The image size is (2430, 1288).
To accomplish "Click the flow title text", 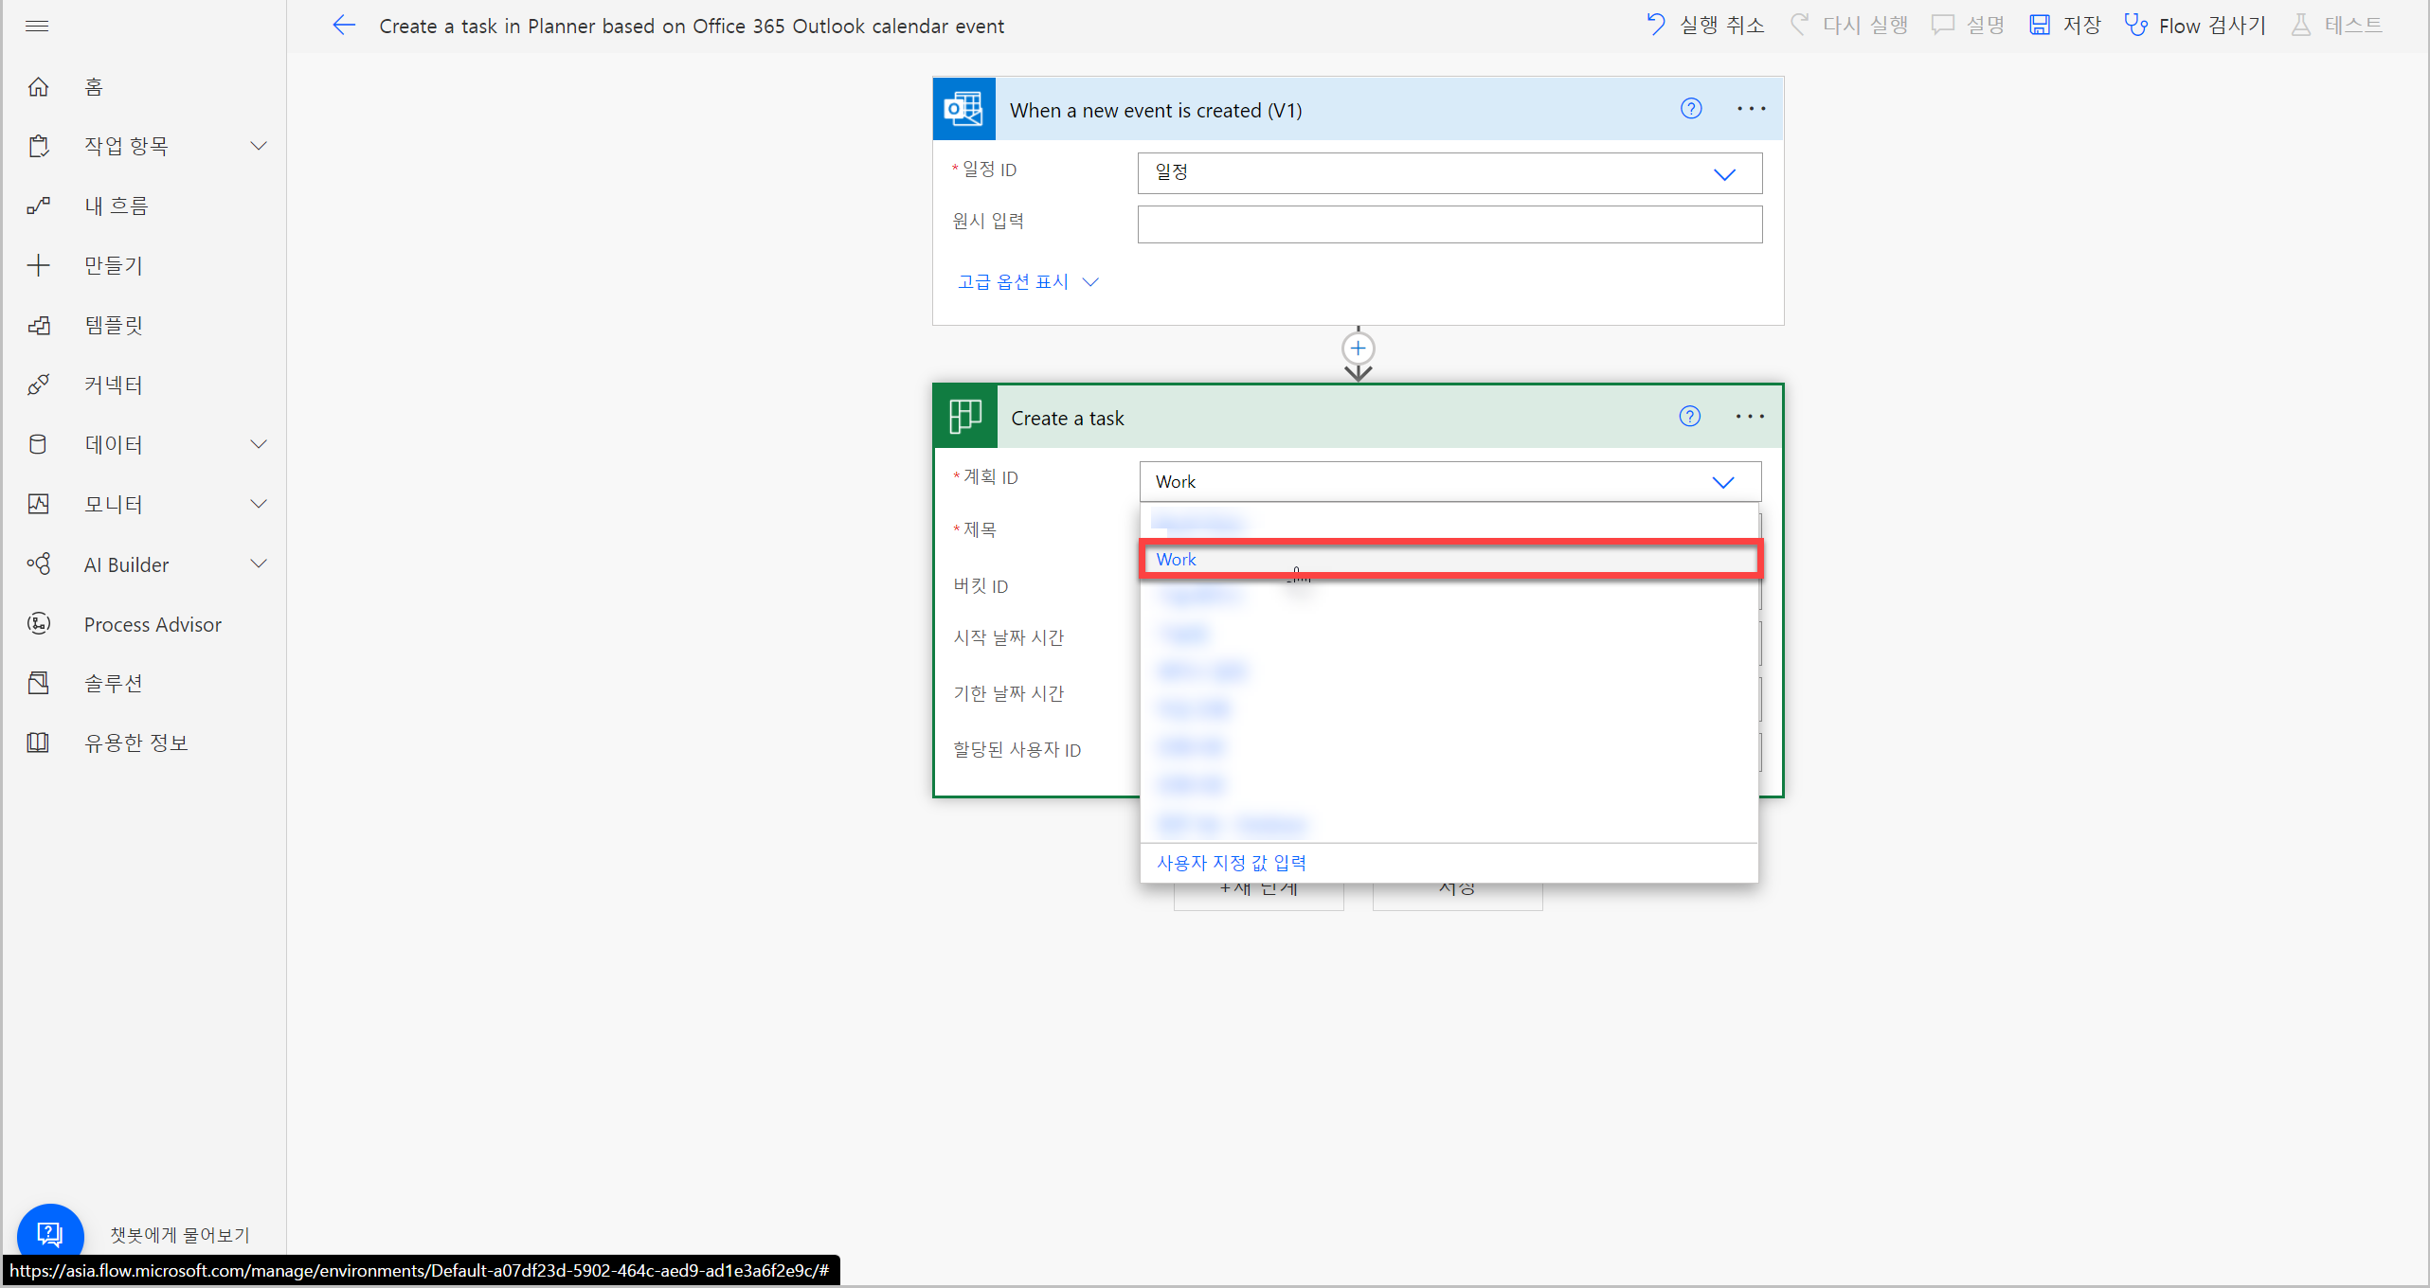I will click(692, 26).
